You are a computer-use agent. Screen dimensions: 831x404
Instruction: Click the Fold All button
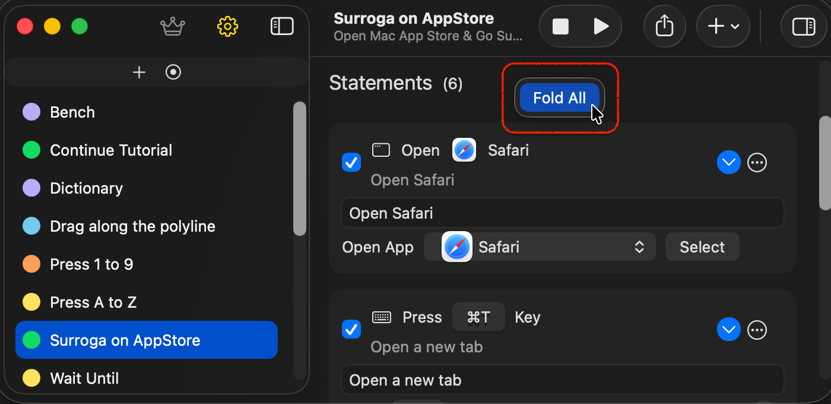pos(560,98)
